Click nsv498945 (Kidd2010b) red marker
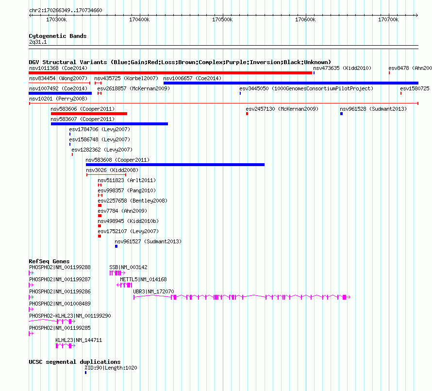Screen dimensions: 432x391 100,226
